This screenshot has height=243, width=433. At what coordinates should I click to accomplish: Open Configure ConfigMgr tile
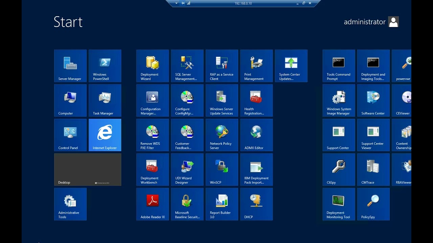(x=187, y=101)
